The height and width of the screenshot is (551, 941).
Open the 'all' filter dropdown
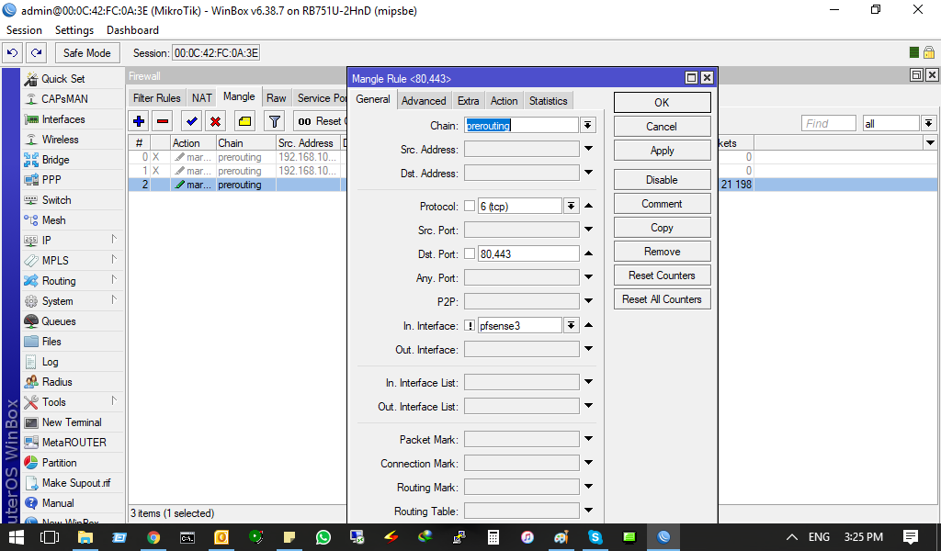click(928, 123)
